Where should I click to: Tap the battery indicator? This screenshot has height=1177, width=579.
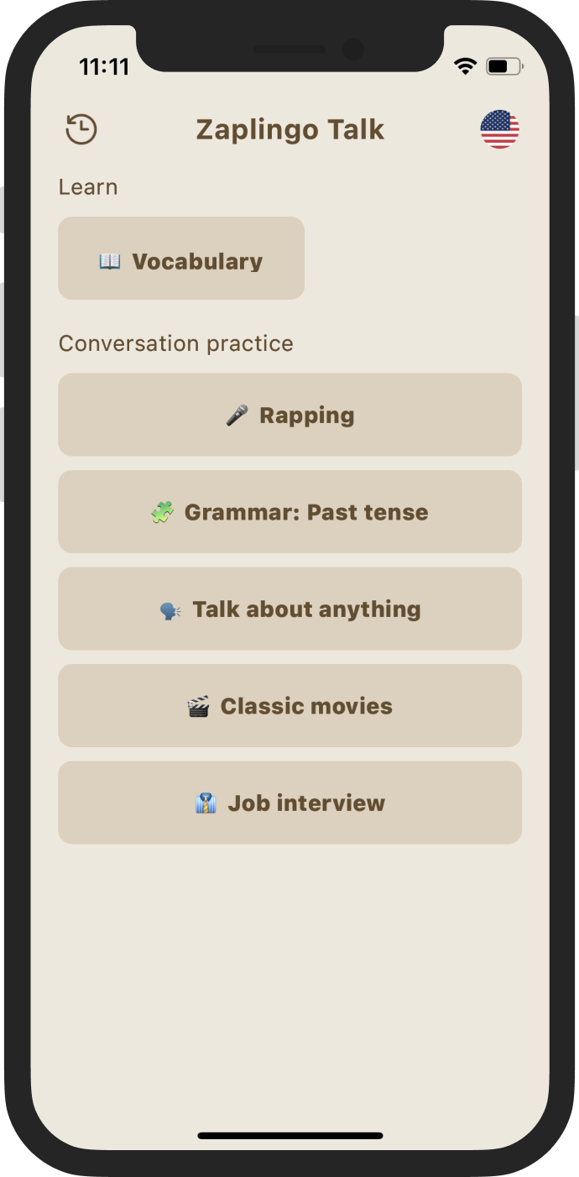click(503, 65)
